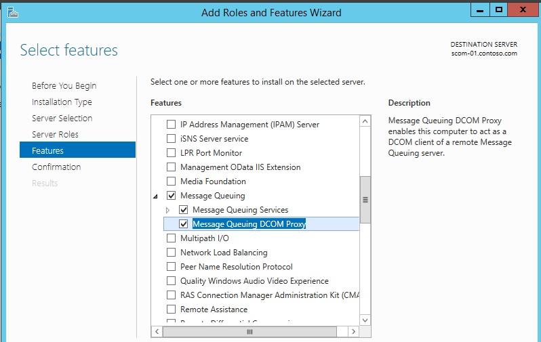Minimize the Add Roles and Features Wizard
541x342 pixels.
479,9
